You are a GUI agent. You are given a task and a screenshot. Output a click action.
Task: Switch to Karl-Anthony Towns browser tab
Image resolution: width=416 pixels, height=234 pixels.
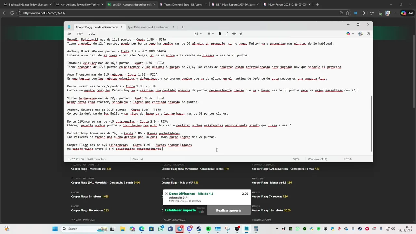79,5
